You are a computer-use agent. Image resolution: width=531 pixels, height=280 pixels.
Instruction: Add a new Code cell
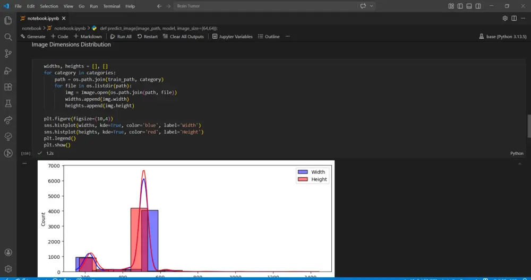[59, 37]
